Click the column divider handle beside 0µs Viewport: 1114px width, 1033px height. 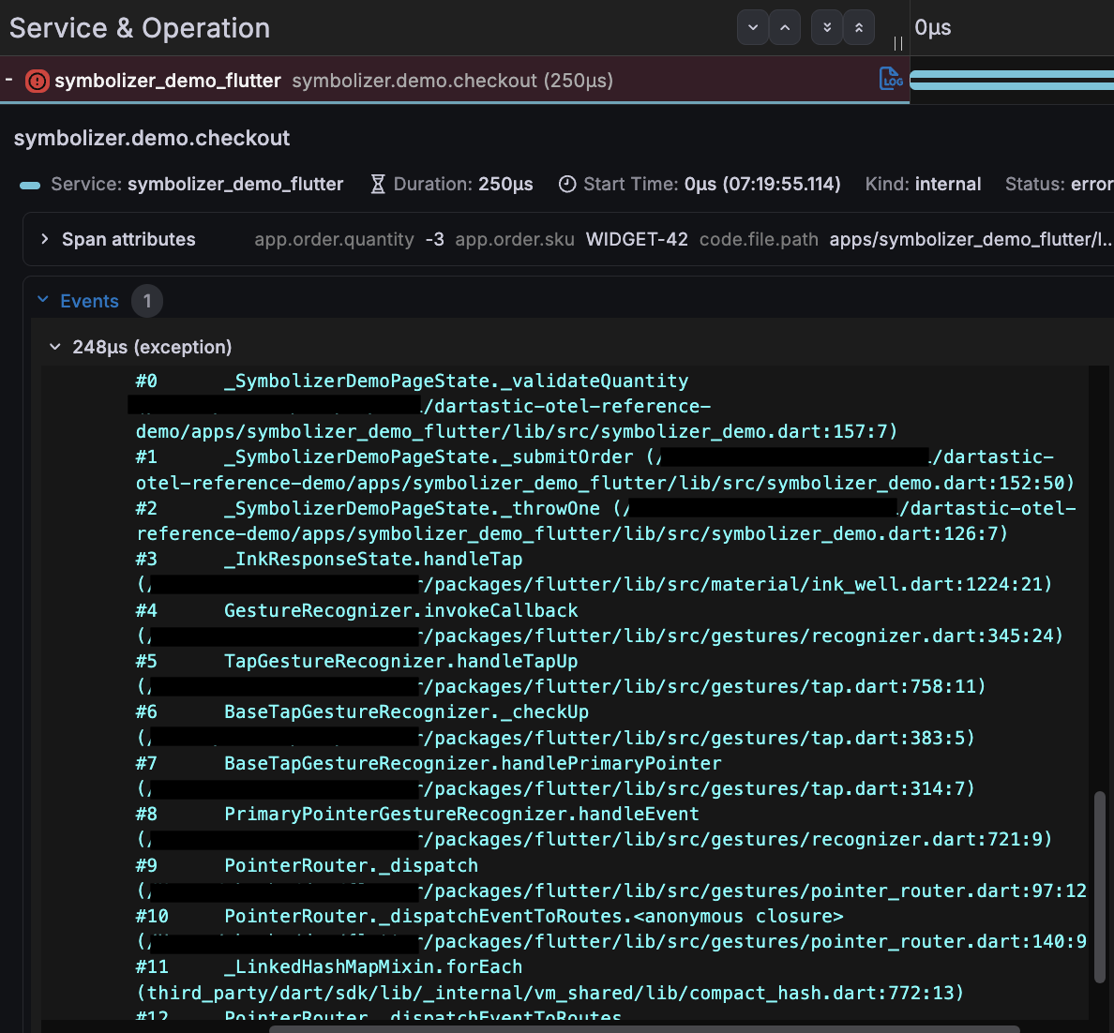pos(898,43)
